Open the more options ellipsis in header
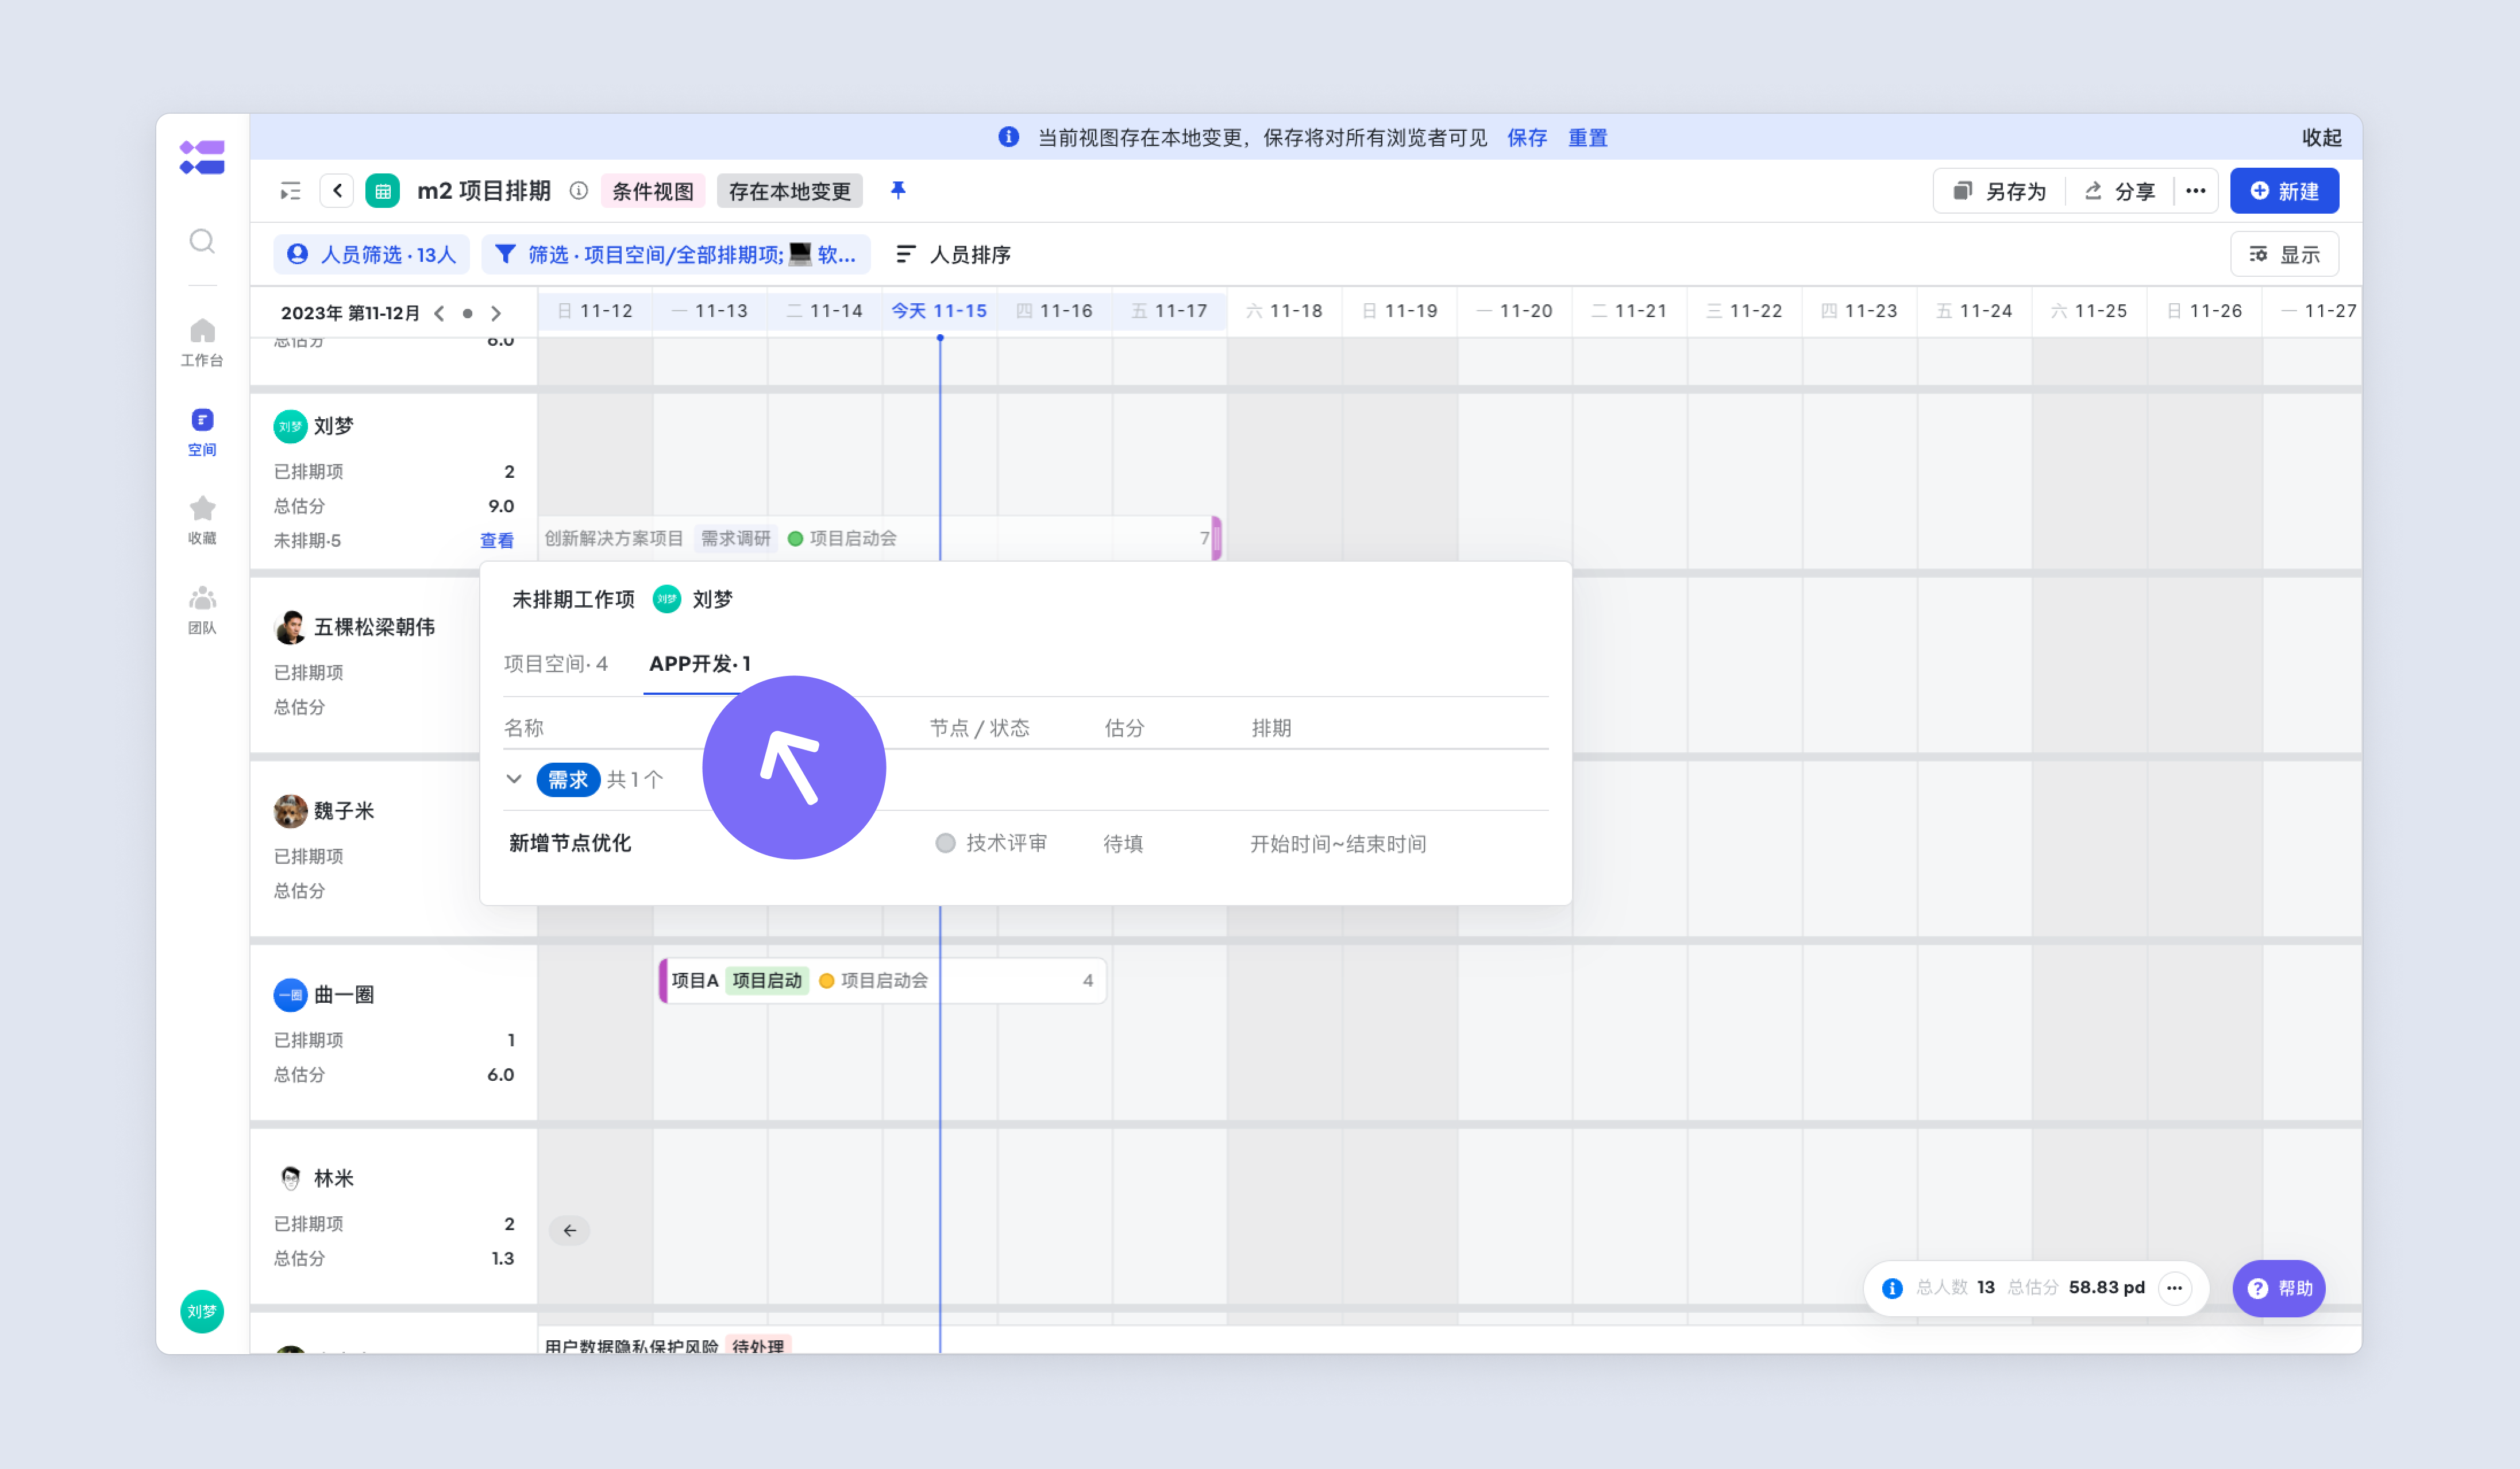2520x1469 pixels. click(x=2196, y=191)
